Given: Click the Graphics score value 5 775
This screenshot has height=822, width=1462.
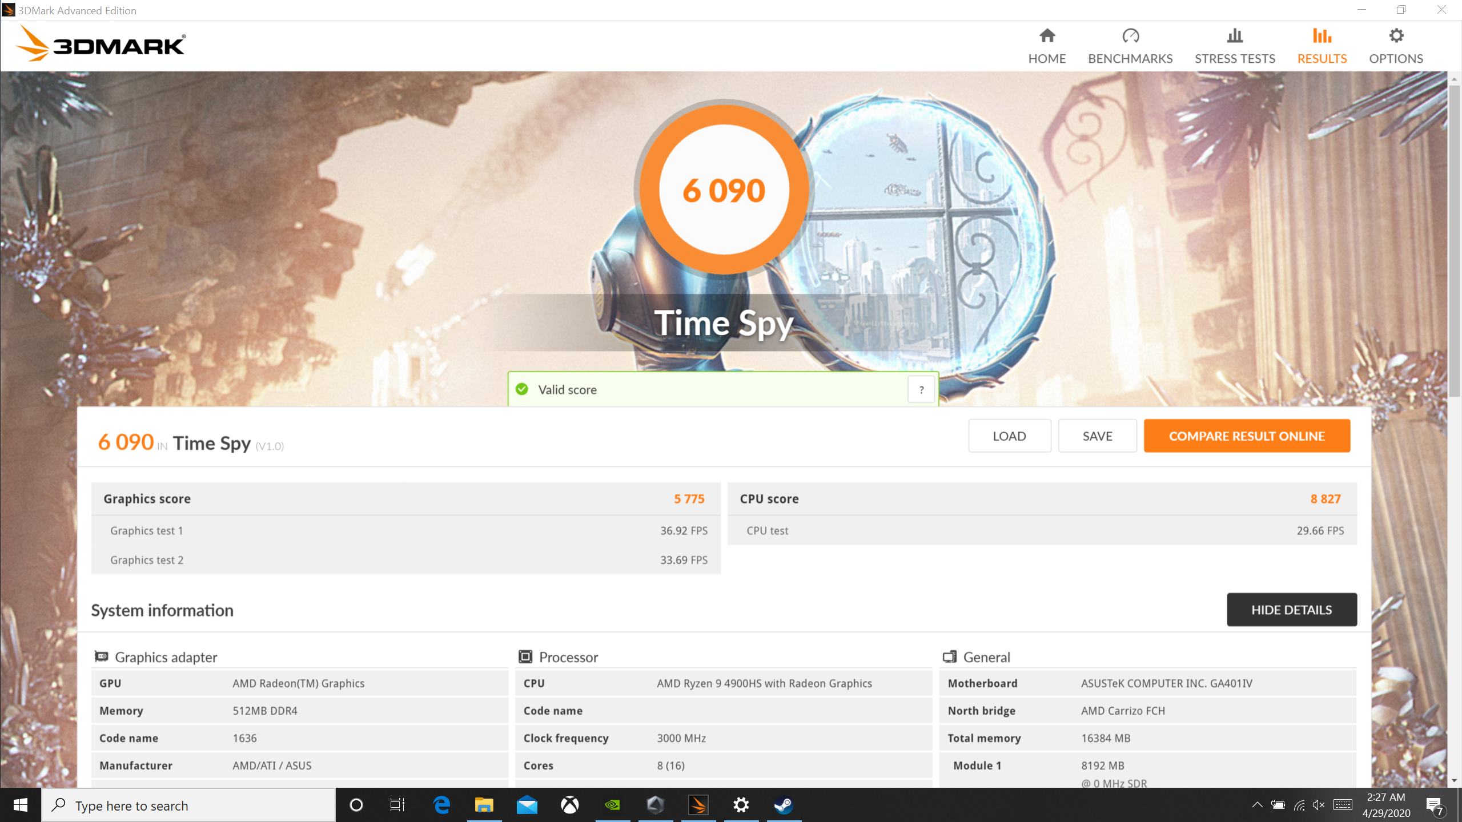Looking at the screenshot, I should [x=689, y=499].
